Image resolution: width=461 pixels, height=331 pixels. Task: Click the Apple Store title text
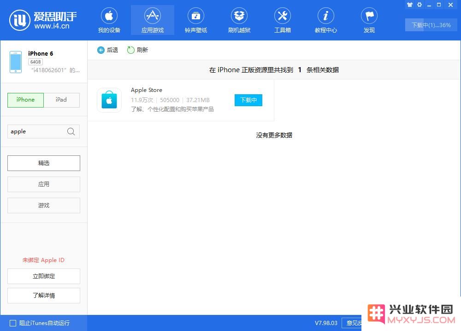(x=147, y=90)
